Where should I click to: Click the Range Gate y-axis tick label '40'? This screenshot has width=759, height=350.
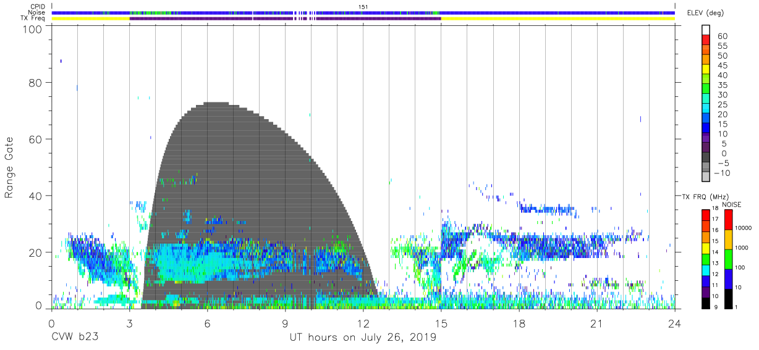(35, 196)
